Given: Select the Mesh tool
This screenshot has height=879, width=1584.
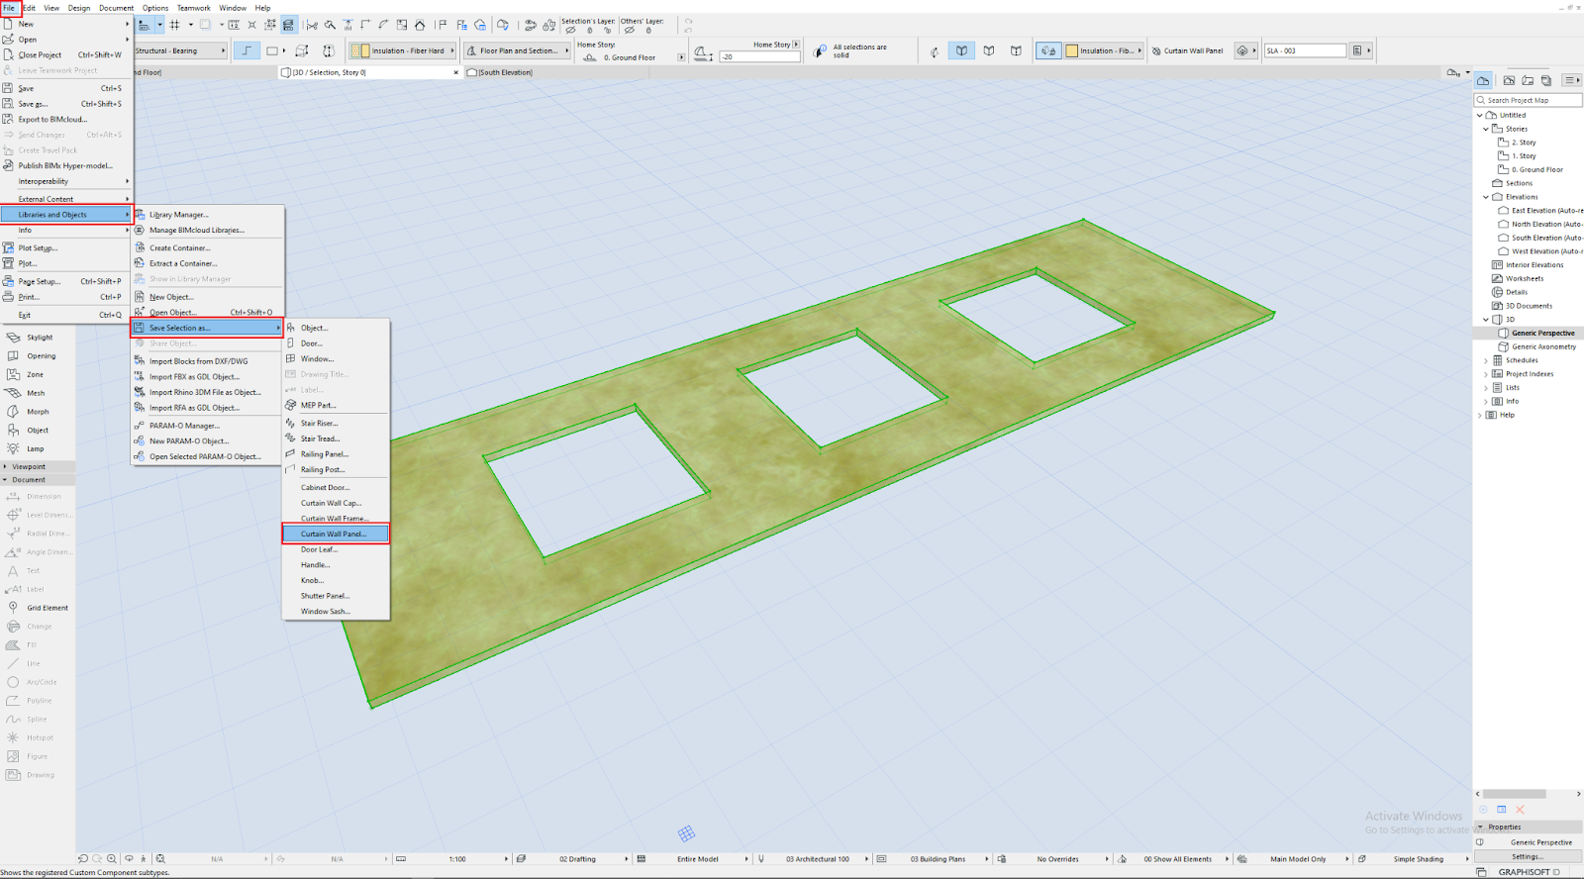Looking at the screenshot, I should point(38,393).
